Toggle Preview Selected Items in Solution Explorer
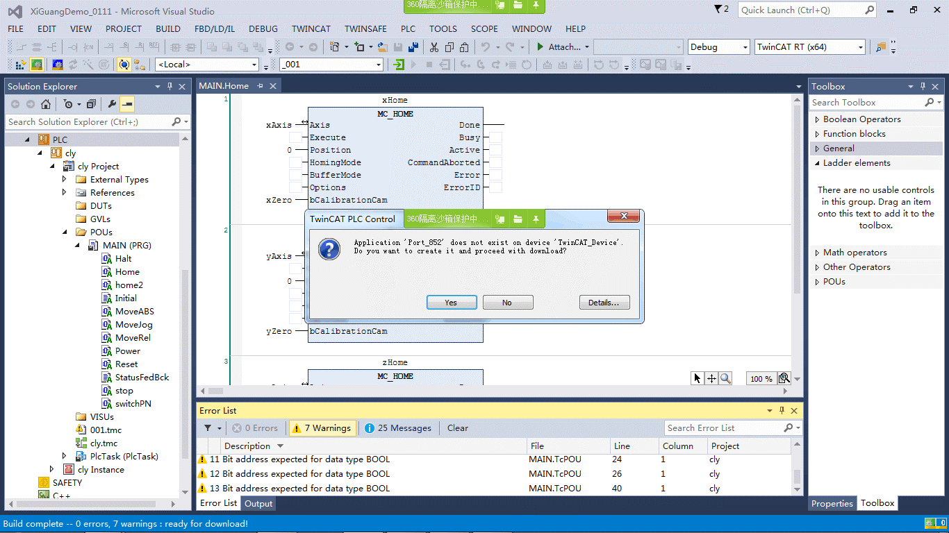 point(127,104)
